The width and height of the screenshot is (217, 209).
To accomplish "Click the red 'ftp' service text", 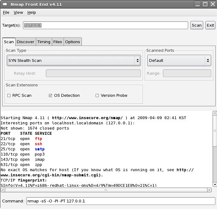I will click(38, 139).
